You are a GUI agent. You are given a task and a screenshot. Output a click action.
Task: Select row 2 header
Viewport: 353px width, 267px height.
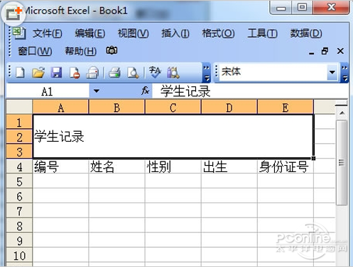click(19, 137)
